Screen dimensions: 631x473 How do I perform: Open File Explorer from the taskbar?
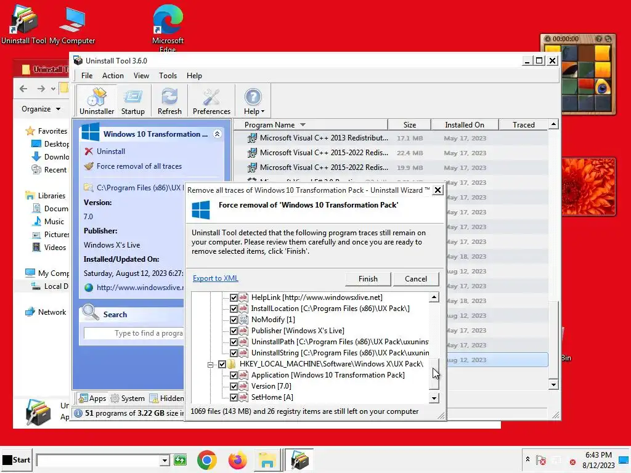pos(267,460)
